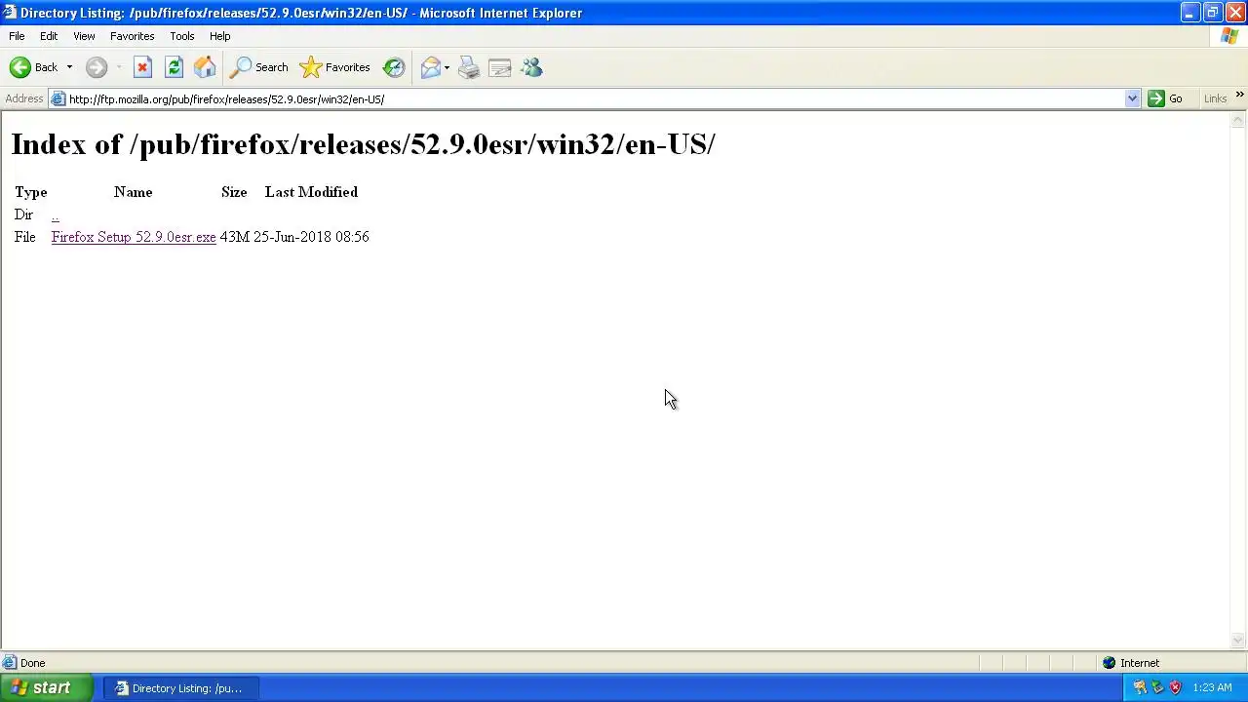Open the Tools menu
The height and width of the screenshot is (702, 1248).
181,36
